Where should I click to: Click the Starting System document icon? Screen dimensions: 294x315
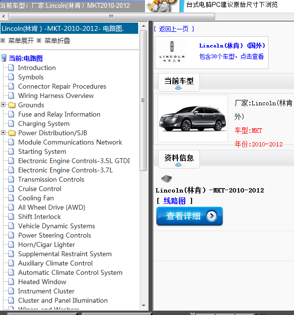point(11,151)
